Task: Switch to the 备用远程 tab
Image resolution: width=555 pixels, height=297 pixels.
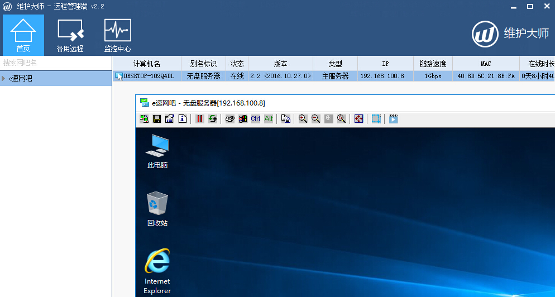Action: click(x=70, y=35)
